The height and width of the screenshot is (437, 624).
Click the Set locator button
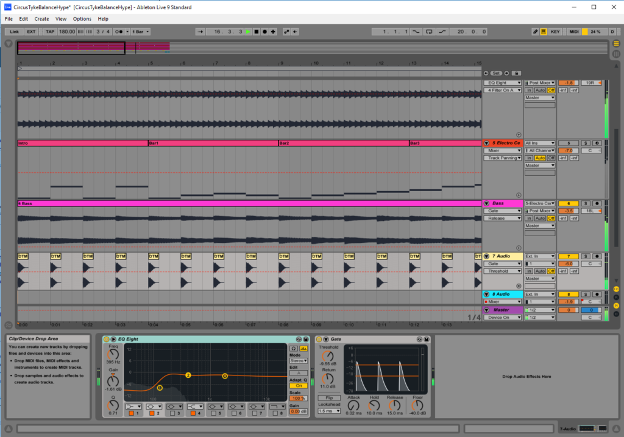496,73
